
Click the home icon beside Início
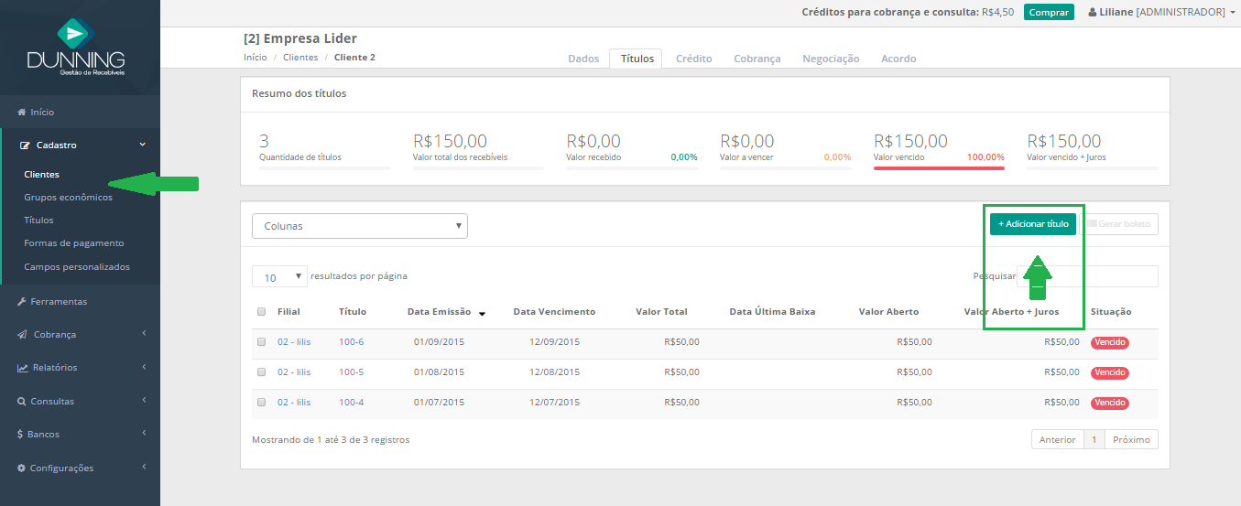tap(21, 113)
